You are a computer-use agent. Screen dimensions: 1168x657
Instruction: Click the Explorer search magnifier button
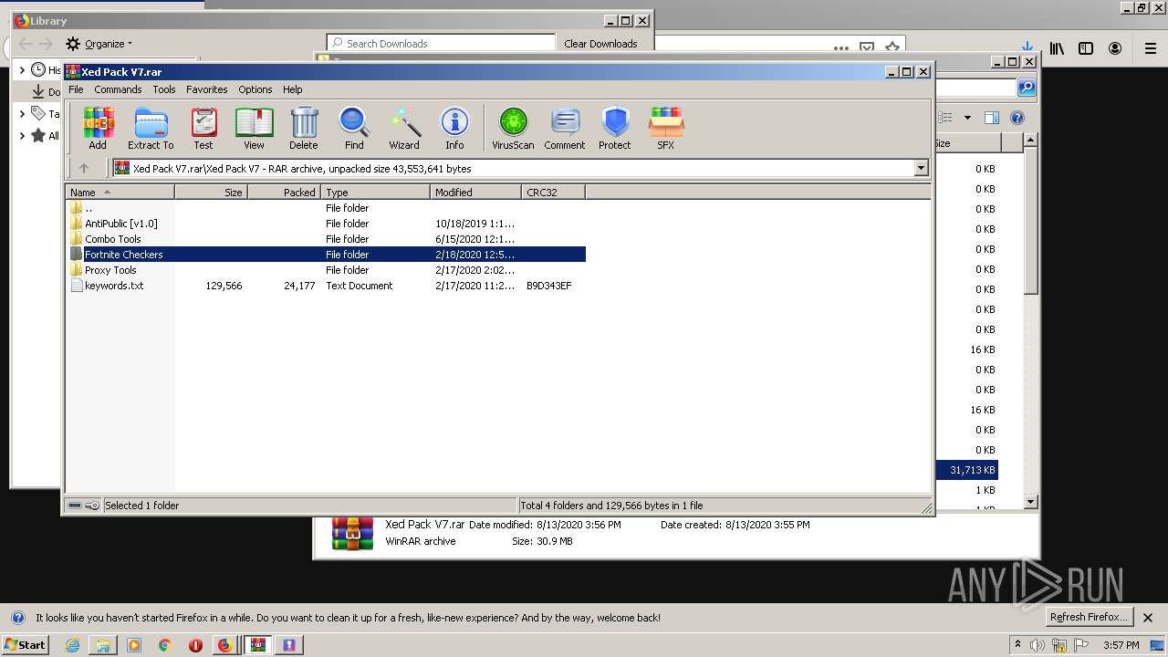point(1027,88)
